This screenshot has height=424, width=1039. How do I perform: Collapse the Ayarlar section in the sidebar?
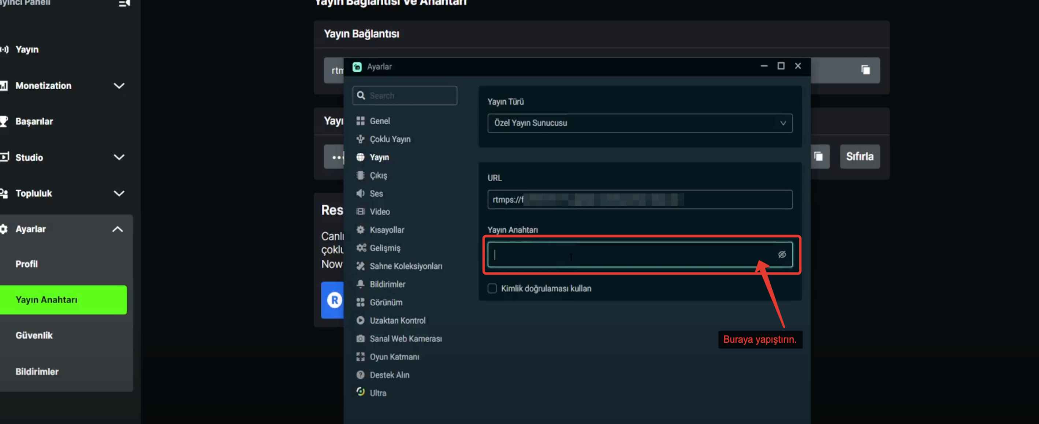118,229
